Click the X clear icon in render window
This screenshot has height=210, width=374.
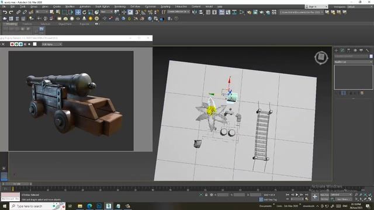point(3,44)
